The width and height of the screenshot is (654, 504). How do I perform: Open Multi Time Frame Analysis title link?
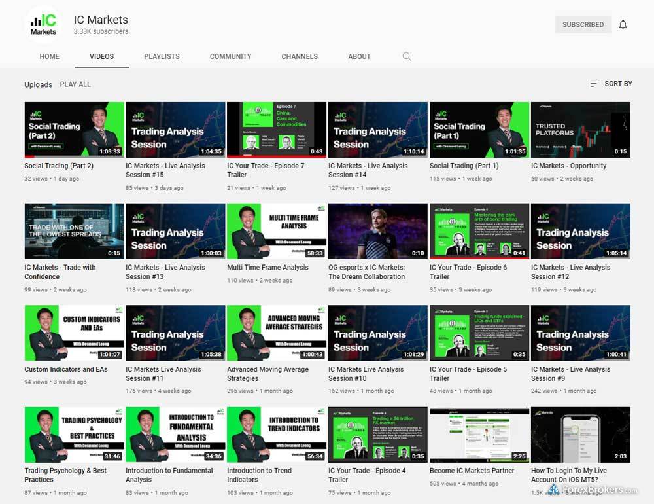tap(267, 268)
